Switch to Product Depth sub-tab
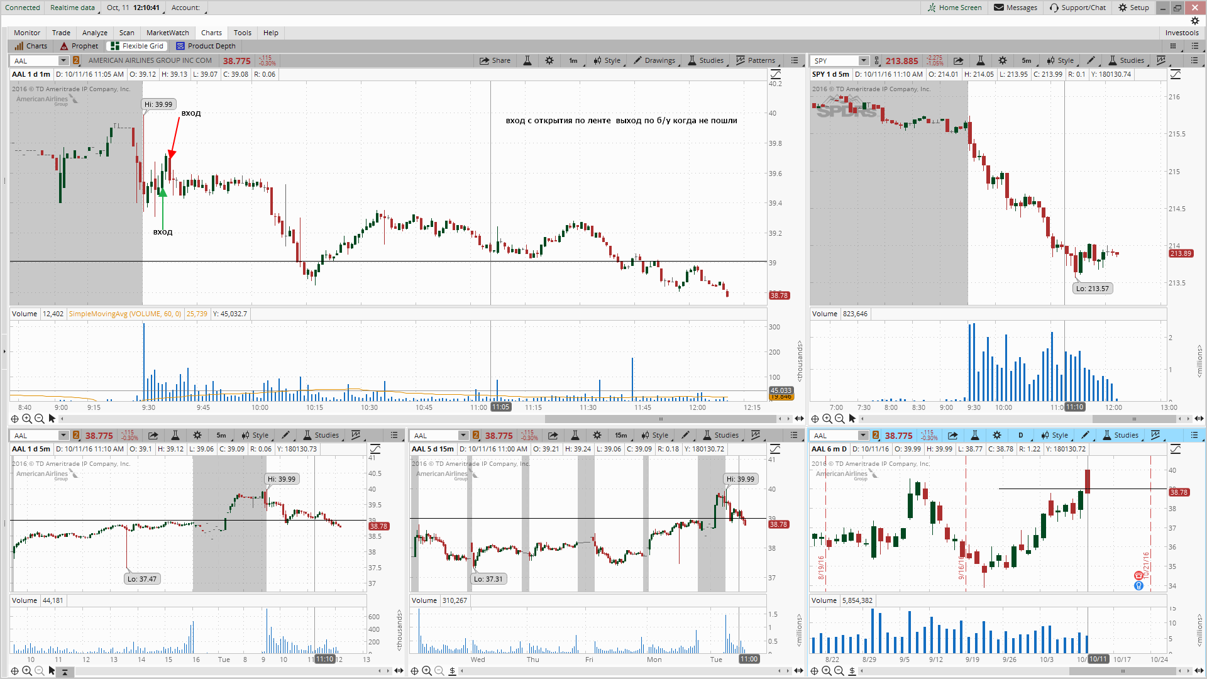Viewport: 1207px width, 679px height. [206, 46]
